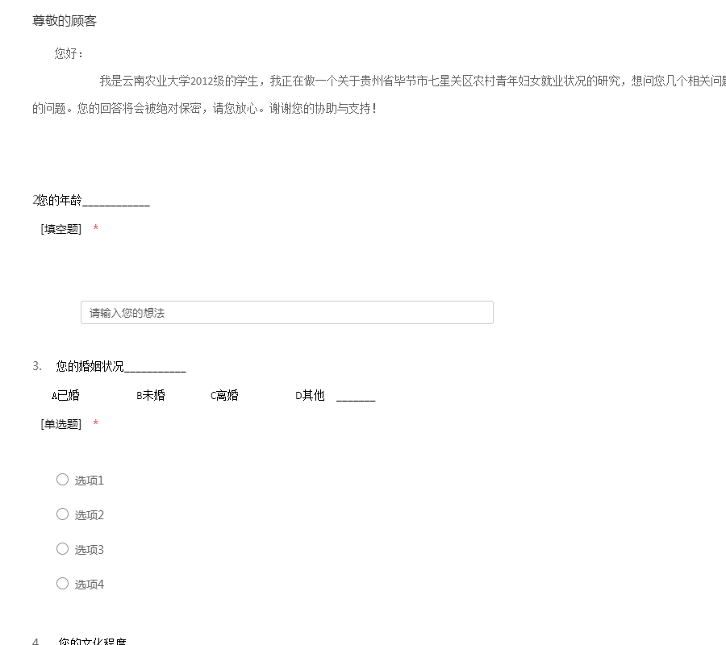The height and width of the screenshot is (645, 726).
Task: Select radio button 选项1
Action: pos(63,480)
